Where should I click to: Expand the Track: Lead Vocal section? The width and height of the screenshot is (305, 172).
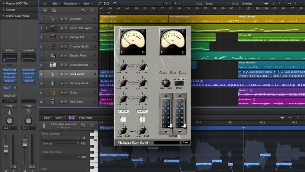coord(4,16)
